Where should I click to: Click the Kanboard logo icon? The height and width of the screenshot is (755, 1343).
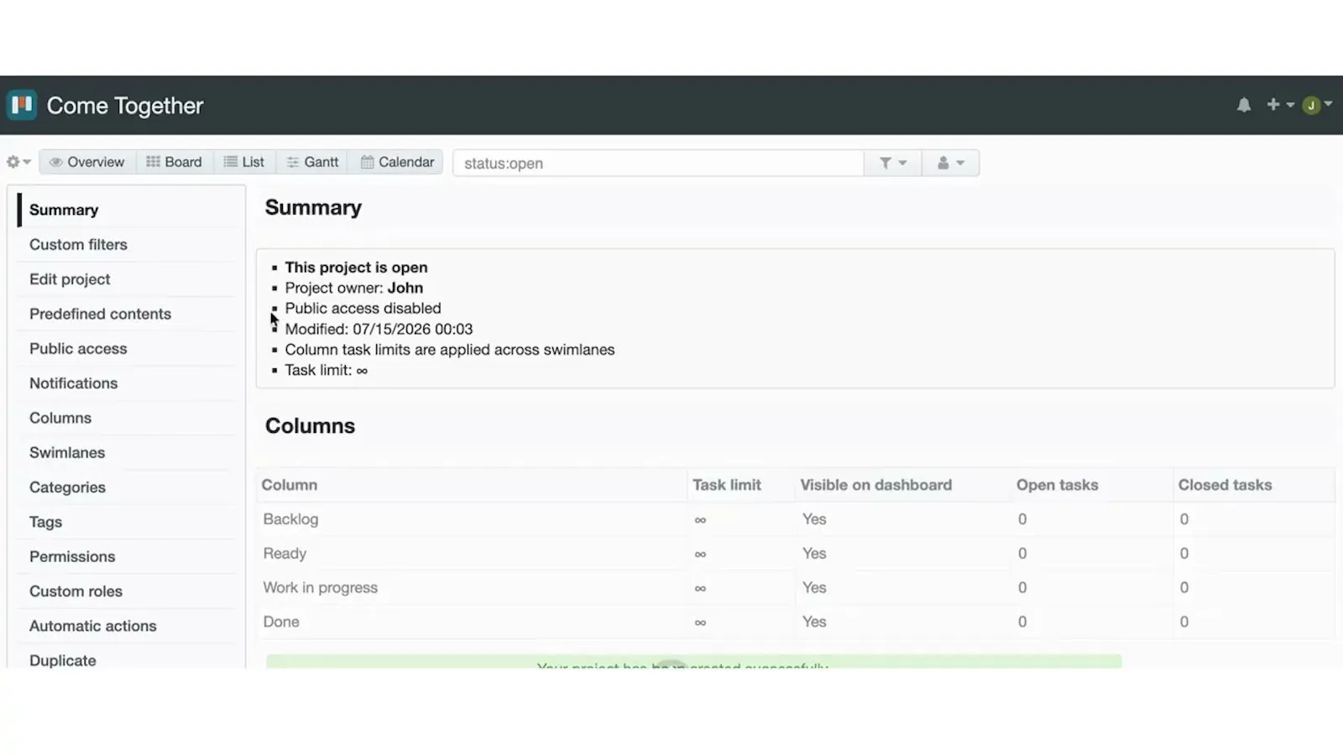pos(22,105)
